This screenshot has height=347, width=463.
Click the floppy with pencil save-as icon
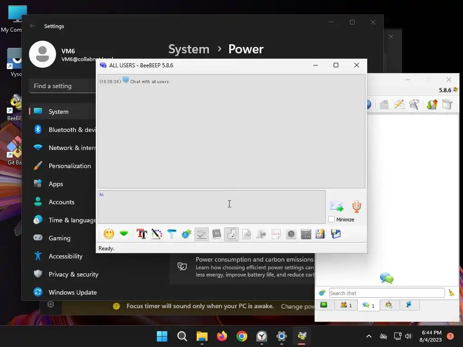point(321,234)
